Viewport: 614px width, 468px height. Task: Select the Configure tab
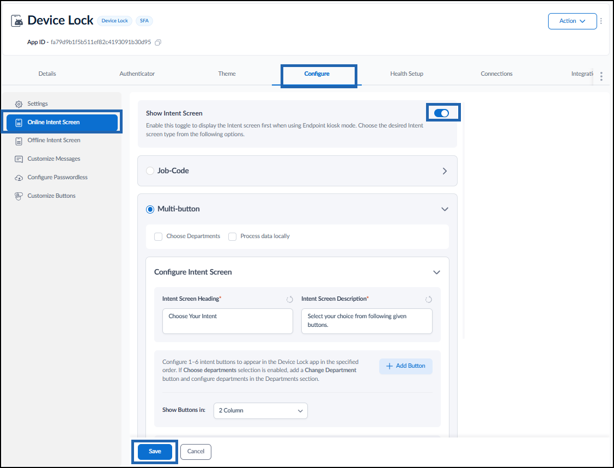click(317, 74)
